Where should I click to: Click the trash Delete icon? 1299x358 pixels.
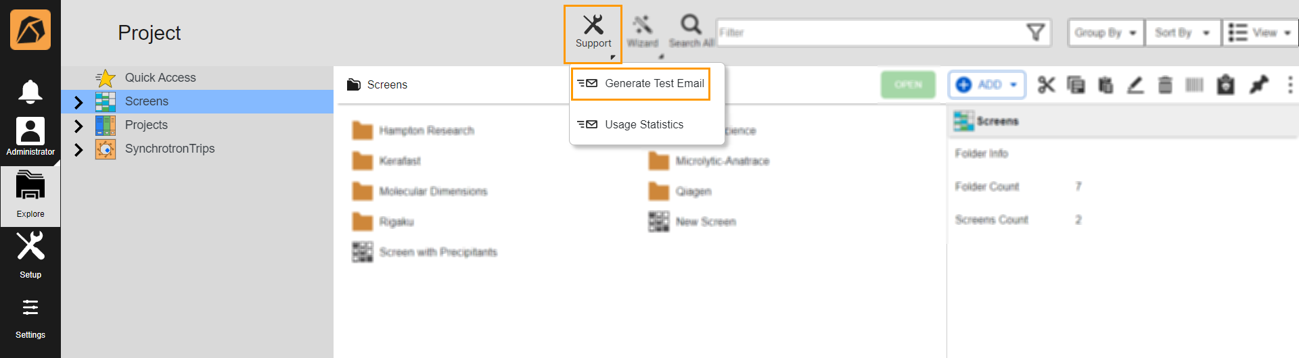(1165, 84)
